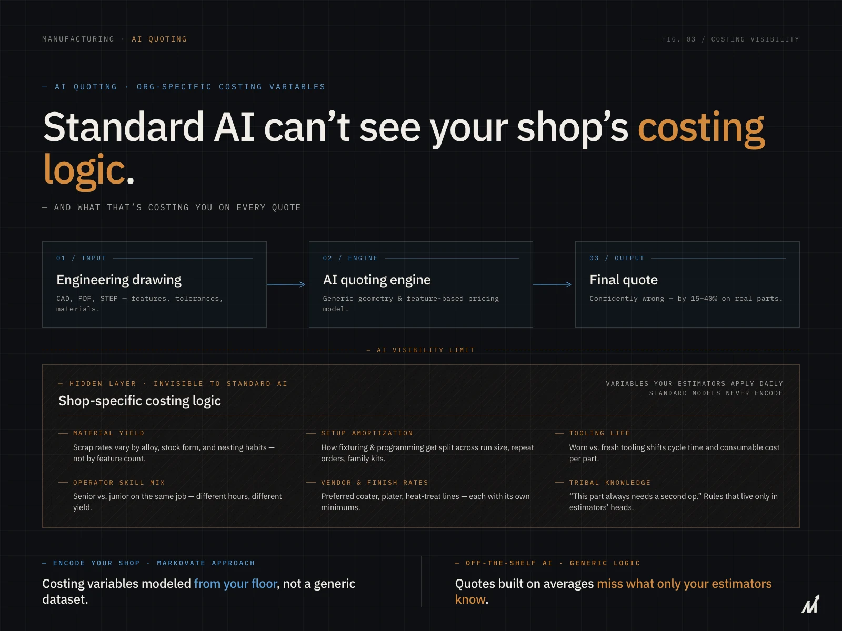Click the "VENDOR & FINISH RATES" item heading
This screenshot has width=842, height=631.
(375, 483)
